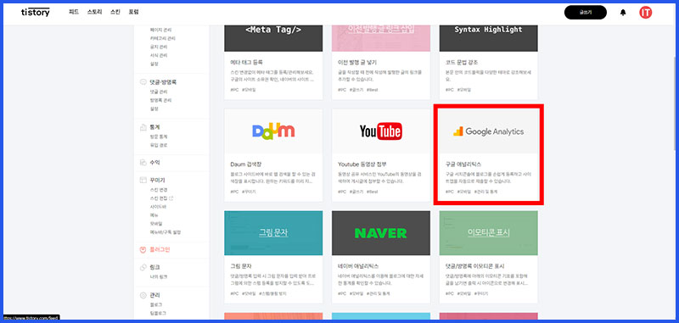Click the Syntax Highlight banner image
This screenshot has width=679, height=323.
(x=489, y=38)
